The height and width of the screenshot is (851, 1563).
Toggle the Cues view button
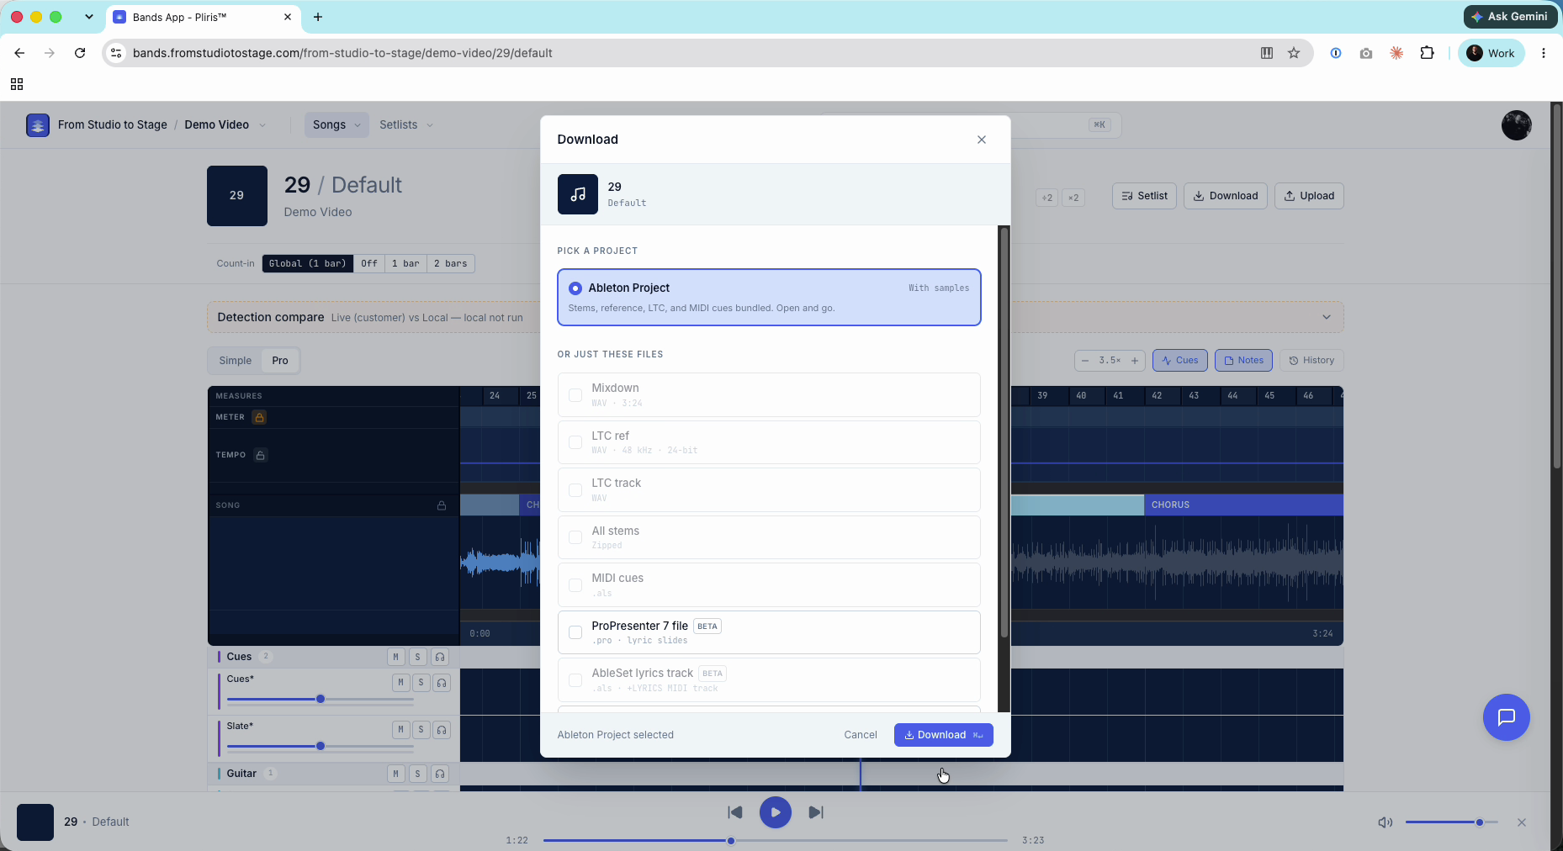(1179, 361)
